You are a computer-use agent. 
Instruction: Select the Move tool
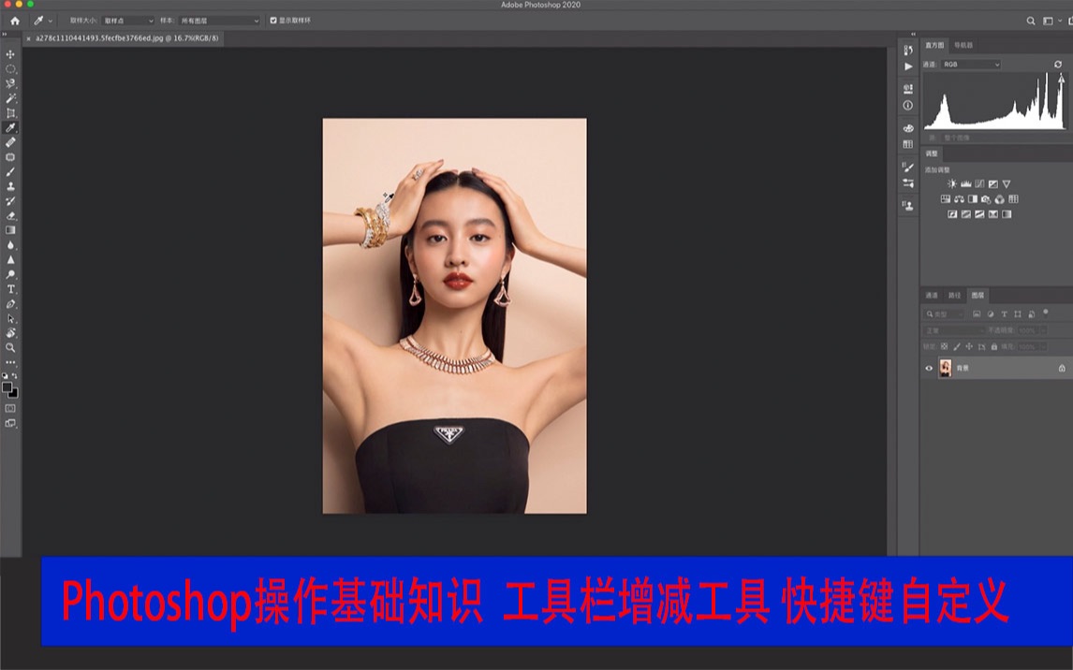coord(10,53)
